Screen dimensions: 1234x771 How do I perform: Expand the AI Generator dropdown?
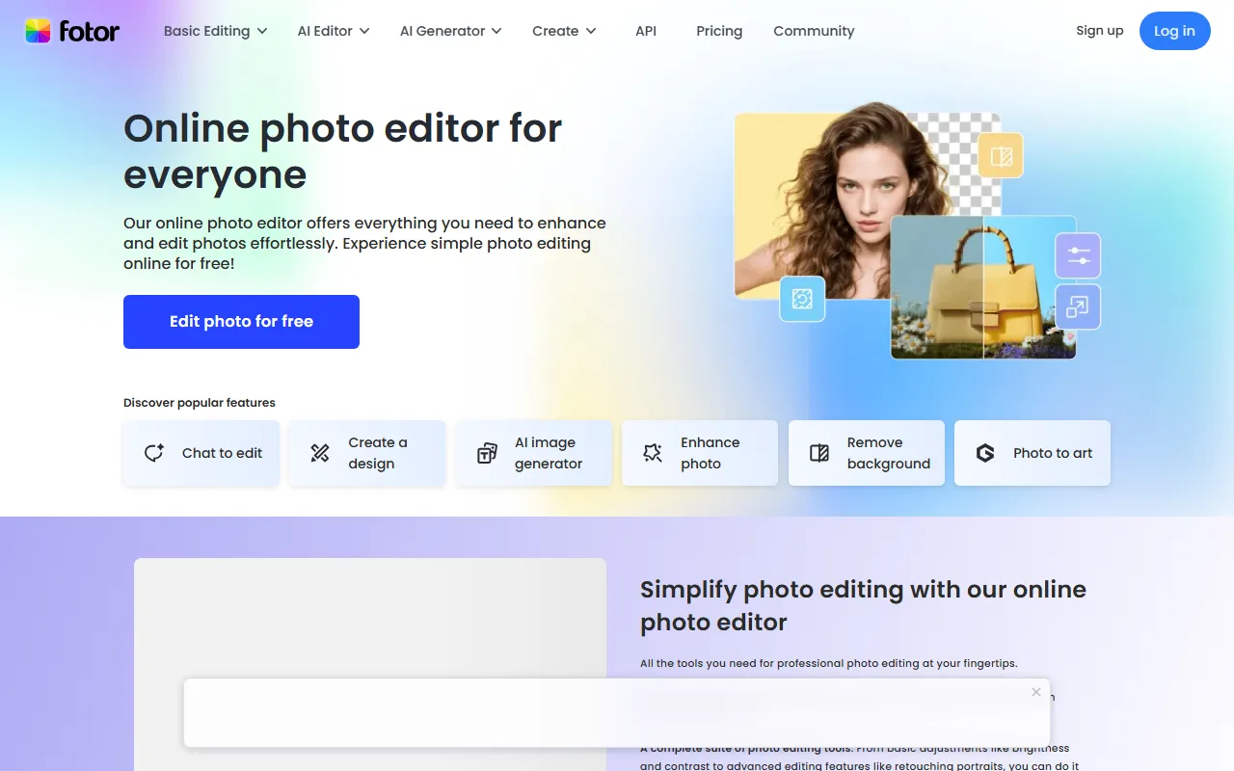coord(450,31)
